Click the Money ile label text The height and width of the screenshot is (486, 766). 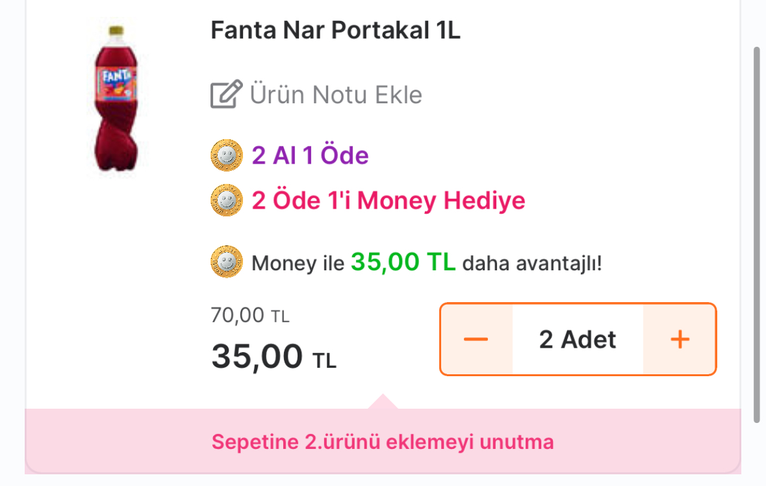298,264
